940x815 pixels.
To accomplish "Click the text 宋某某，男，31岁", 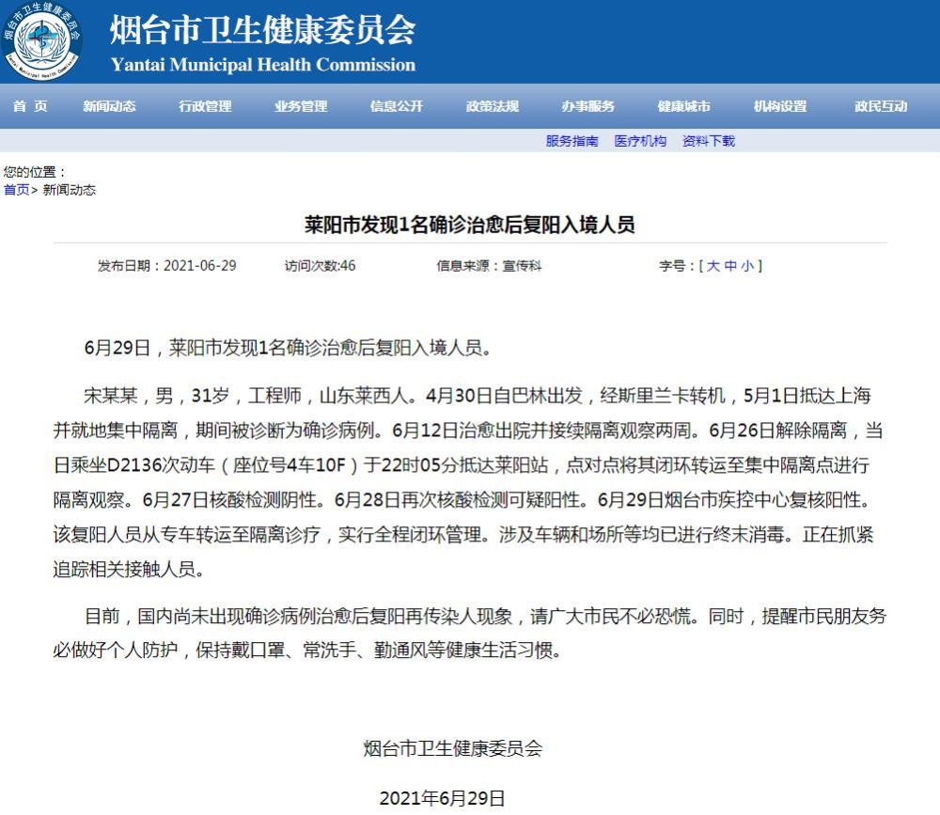I will [x=156, y=396].
